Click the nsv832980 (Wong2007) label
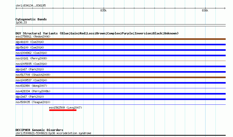Viewport: 233px width, 137px height. (31, 86)
